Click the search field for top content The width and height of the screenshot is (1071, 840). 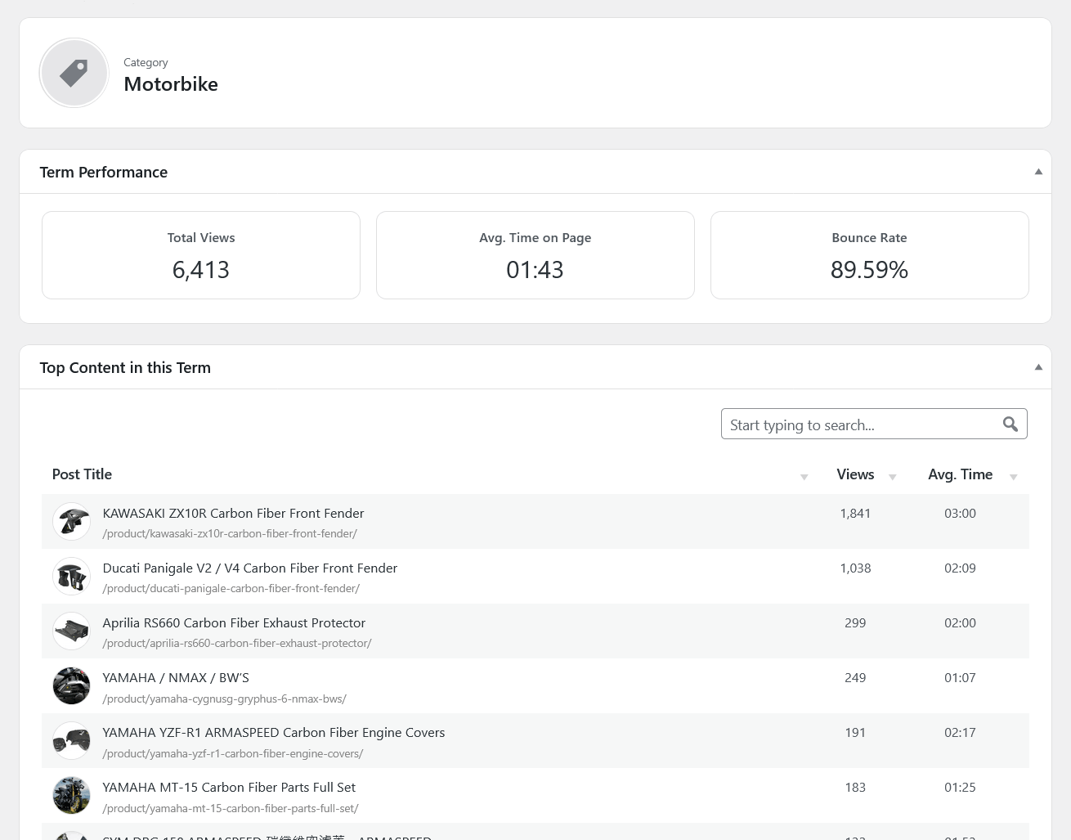pyautogui.click(x=874, y=424)
